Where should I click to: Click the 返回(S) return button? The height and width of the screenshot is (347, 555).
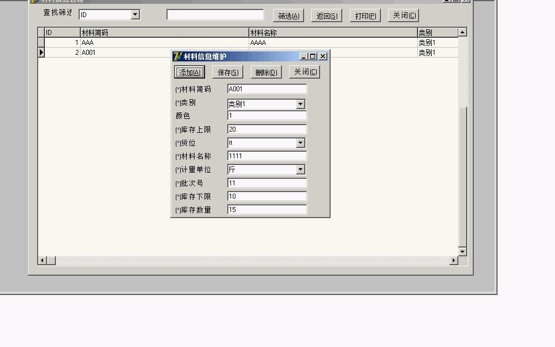point(326,15)
